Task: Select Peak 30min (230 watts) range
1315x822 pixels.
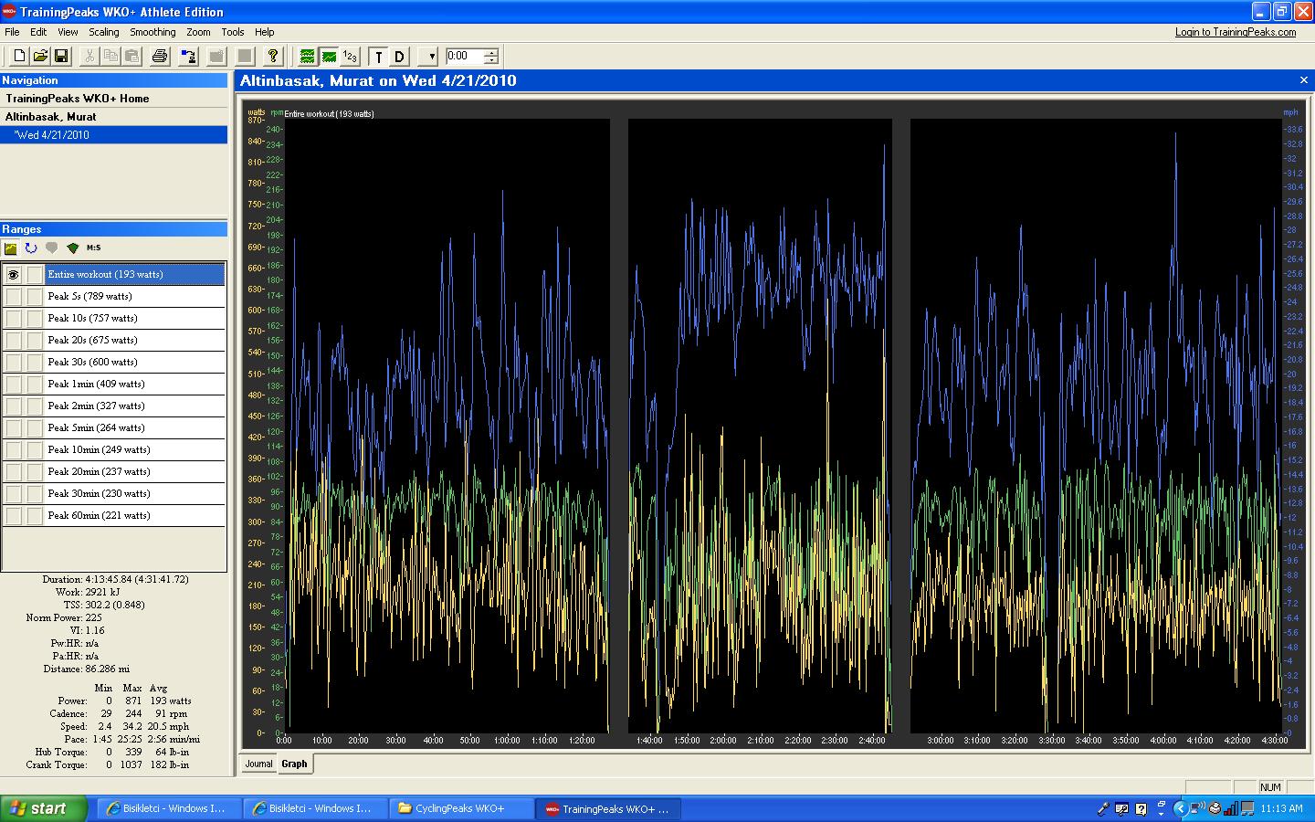Action: tap(134, 493)
